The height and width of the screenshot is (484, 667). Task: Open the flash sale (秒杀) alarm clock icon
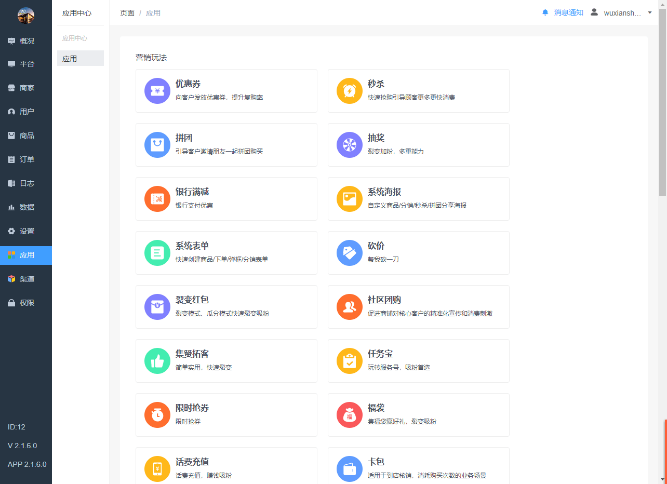click(350, 91)
